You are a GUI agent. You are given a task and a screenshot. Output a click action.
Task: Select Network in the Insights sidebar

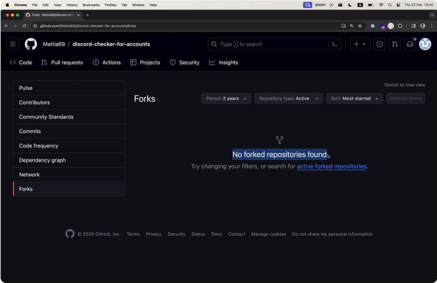(29, 174)
